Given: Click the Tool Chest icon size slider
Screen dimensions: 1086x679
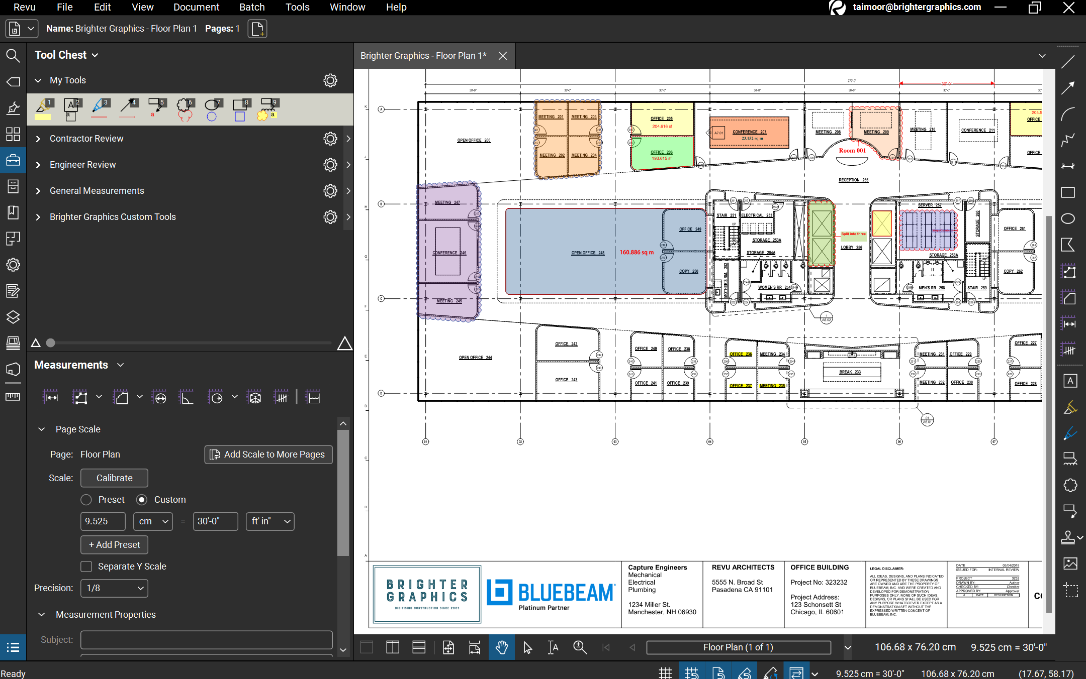Looking at the screenshot, I should point(50,343).
